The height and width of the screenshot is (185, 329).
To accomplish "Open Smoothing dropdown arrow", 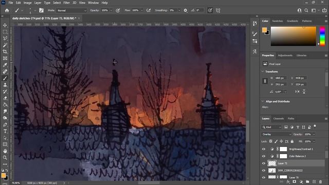I will coord(179,10).
